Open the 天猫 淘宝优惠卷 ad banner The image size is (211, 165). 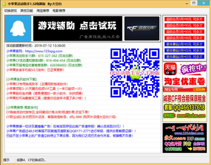point(185,77)
